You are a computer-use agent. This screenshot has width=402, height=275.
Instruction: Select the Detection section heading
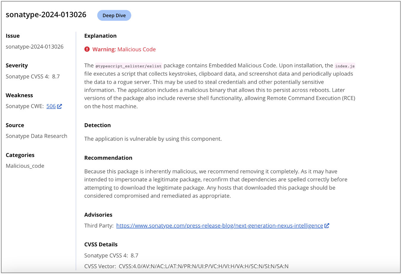point(97,125)
